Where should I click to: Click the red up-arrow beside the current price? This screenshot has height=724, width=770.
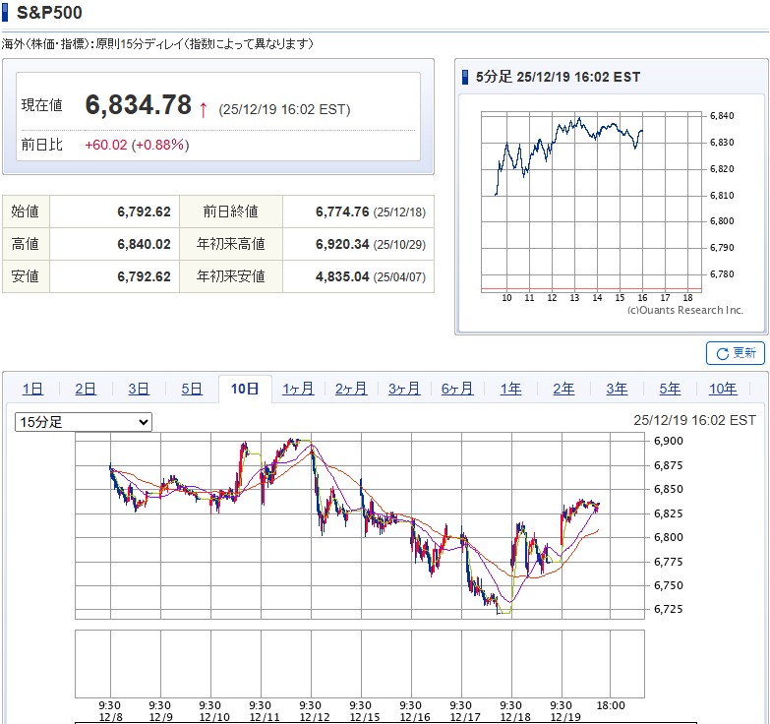[203, 108]
